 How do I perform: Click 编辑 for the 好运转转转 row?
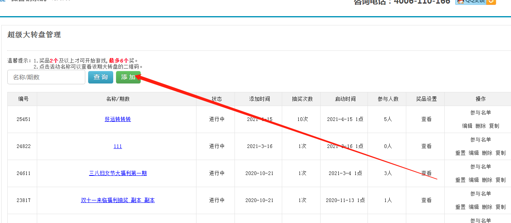pos(467,126)
